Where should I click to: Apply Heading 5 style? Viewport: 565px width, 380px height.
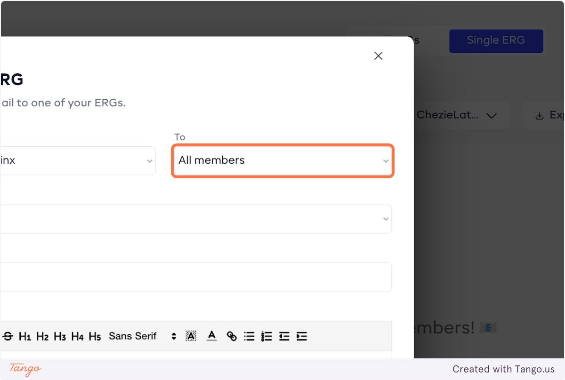pos(95,336)
